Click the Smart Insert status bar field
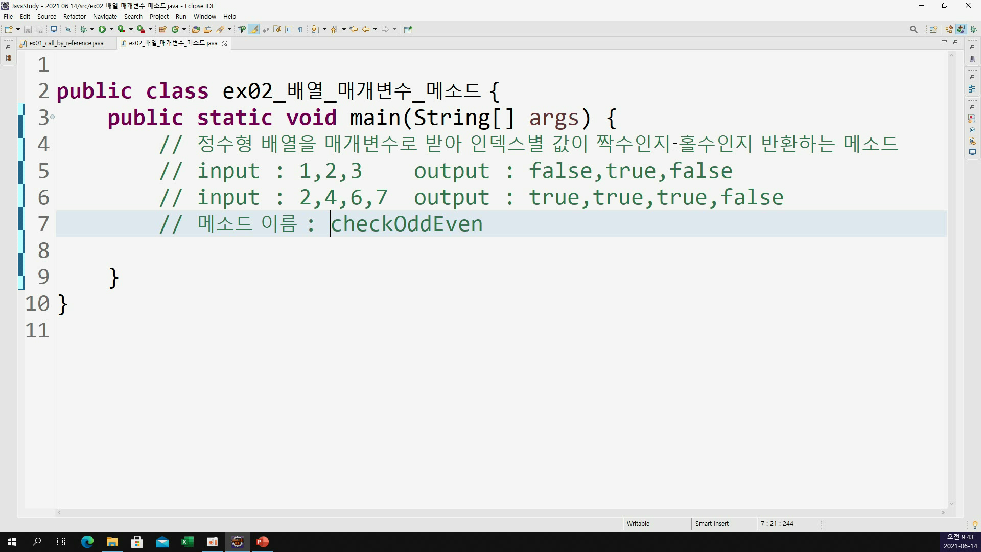 (x=712, y=523)
